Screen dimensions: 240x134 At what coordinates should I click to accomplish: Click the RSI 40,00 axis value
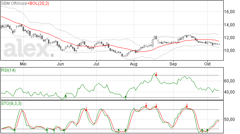coord(229,92)
